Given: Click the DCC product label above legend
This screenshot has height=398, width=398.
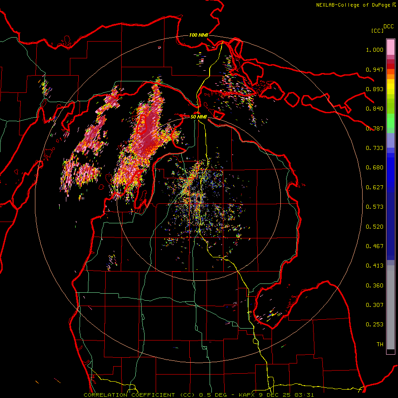Looking at the screenshot, I should (388, 27).
